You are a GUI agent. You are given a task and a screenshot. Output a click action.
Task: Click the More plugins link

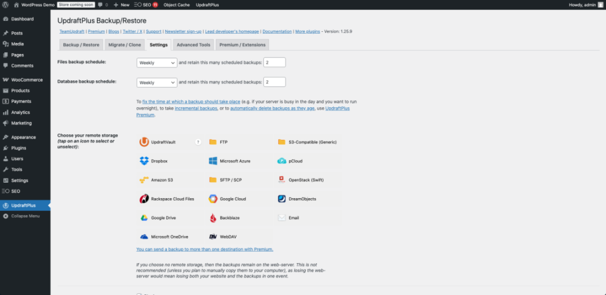tap(308, 31)
